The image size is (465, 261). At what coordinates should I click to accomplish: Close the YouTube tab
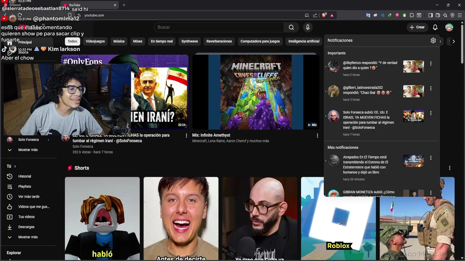(115, 5)
